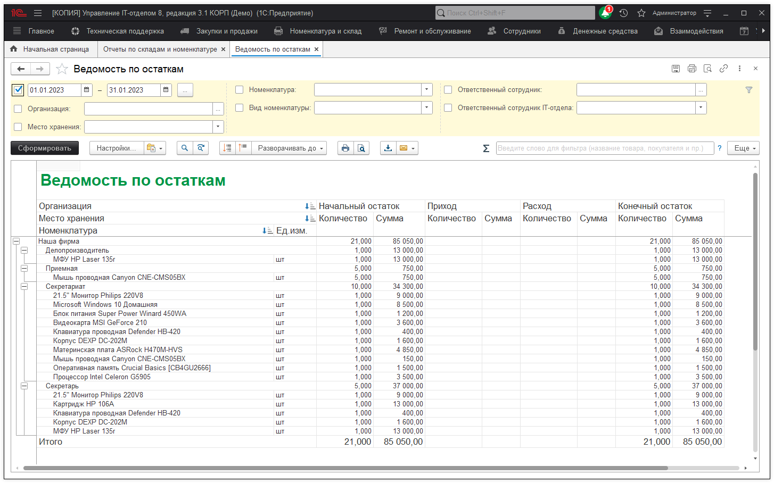Open the Закупки и продажи menu
Screen dimensions: 774x483
226,31
